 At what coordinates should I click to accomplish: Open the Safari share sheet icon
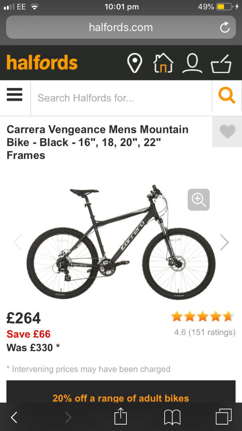[120, 416]
